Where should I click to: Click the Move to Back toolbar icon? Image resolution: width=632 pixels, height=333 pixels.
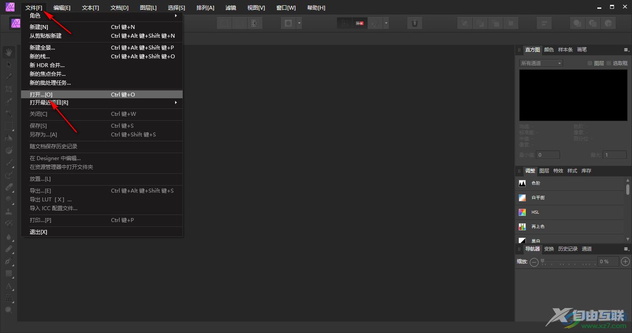(x=465, y=23)
